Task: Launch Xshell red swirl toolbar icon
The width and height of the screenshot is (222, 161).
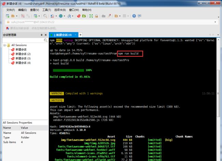Action: point(79,16)
